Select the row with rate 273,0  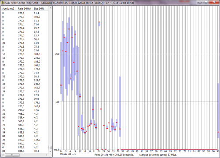coord(25,106)
